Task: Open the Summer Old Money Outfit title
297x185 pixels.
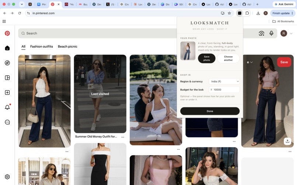Action: coord(96,137)
